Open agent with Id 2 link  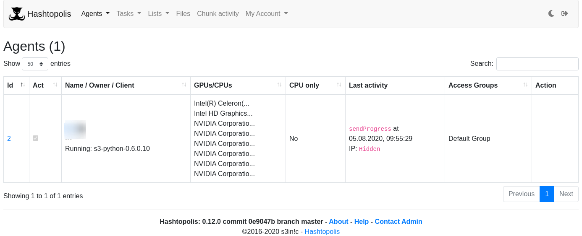coord(9,138)
